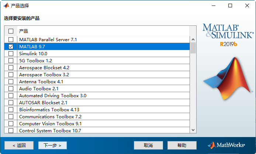Check Communications Toolbox 7.2 checkbox
The height and width of the screenshot is (154, 256).
pos(11,117)
